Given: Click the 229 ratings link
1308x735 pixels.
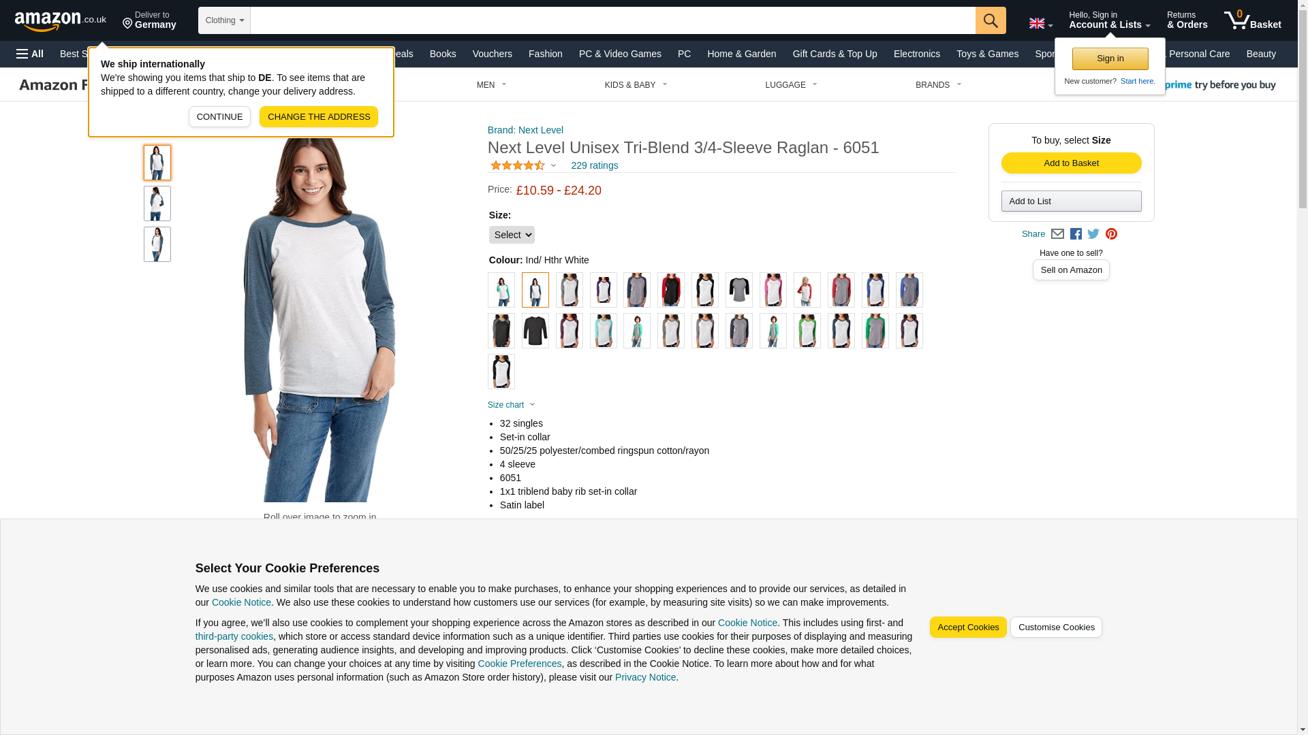Looking at the screenshot, I should tap(594, 165).
